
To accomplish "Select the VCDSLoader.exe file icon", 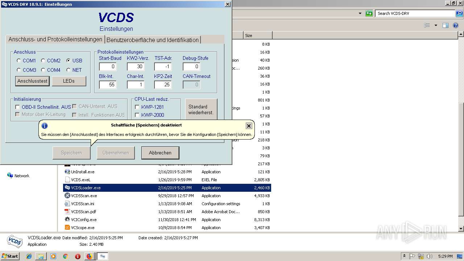I will [67, 188].
